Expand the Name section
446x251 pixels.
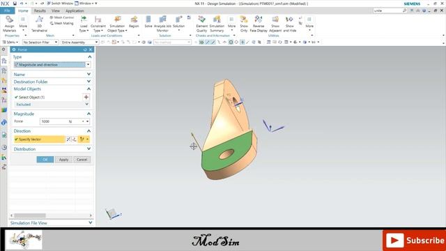(89, 75)
